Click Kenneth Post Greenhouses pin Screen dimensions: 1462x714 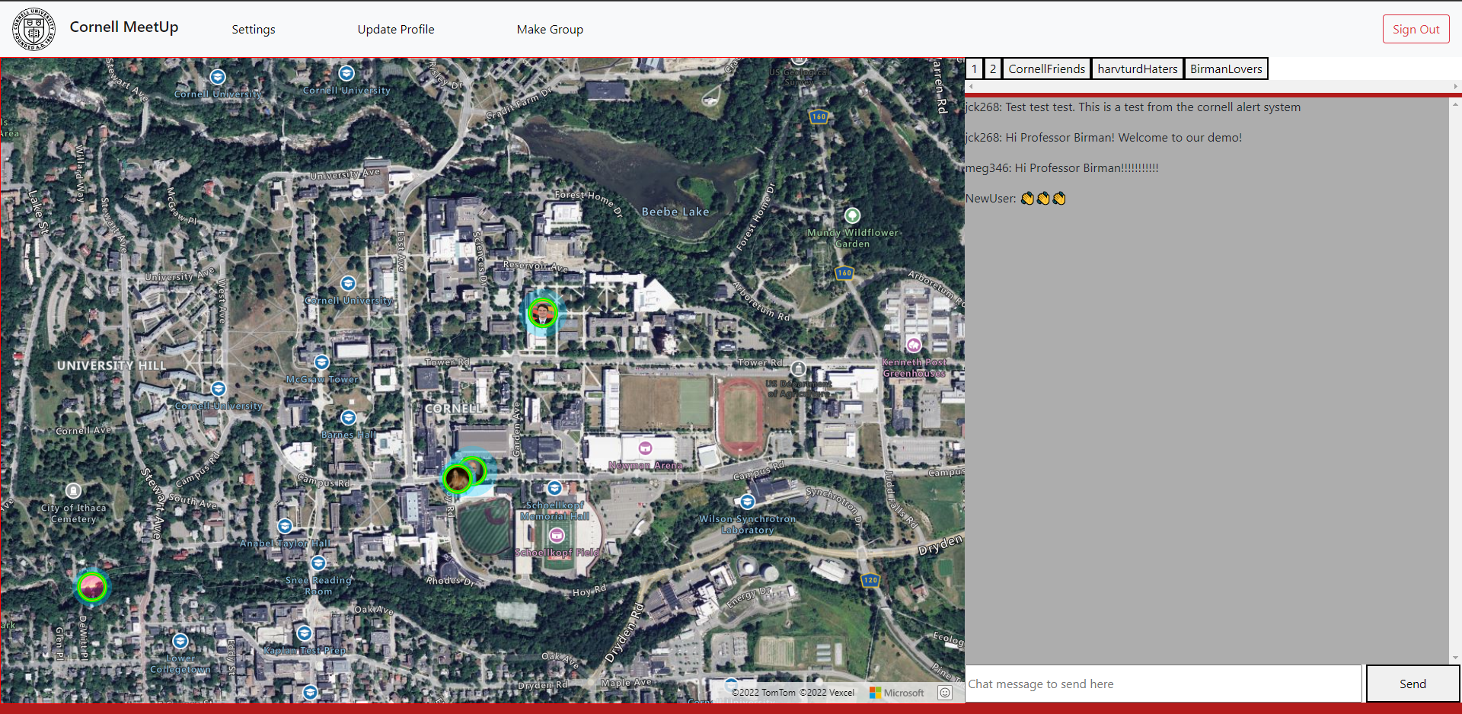tap(914, 345)
